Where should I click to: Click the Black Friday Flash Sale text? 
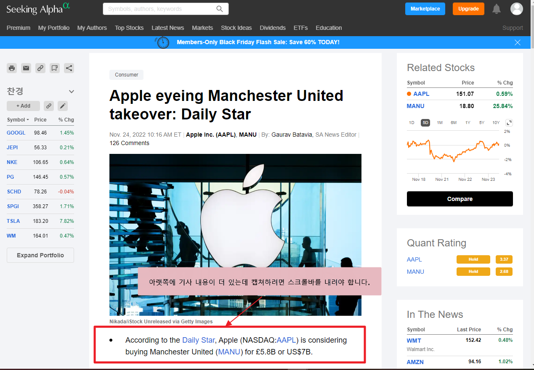click(x=258, y=42)
